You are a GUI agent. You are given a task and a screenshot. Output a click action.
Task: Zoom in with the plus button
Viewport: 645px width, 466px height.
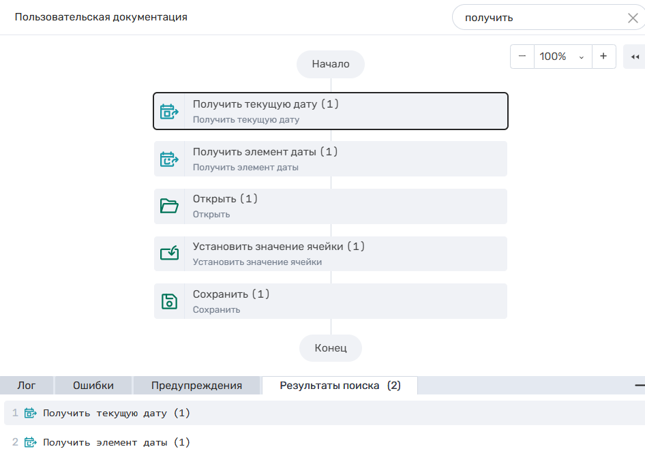click(603, 57)
